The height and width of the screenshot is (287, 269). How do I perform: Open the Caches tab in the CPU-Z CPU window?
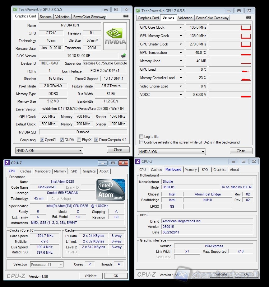[x=26, y=171]
